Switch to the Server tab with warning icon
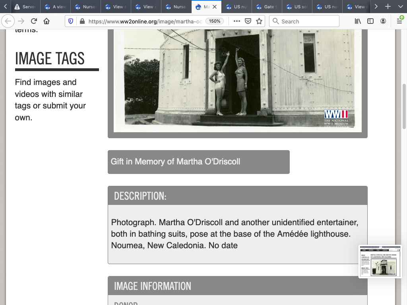The width and height of the screenshot is (407, 305). (25, 7)
